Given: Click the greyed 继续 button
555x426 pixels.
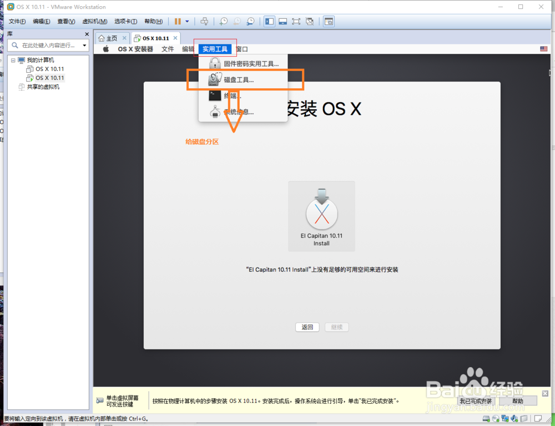Looking at the screenshot, I should (x=337, y=327).
